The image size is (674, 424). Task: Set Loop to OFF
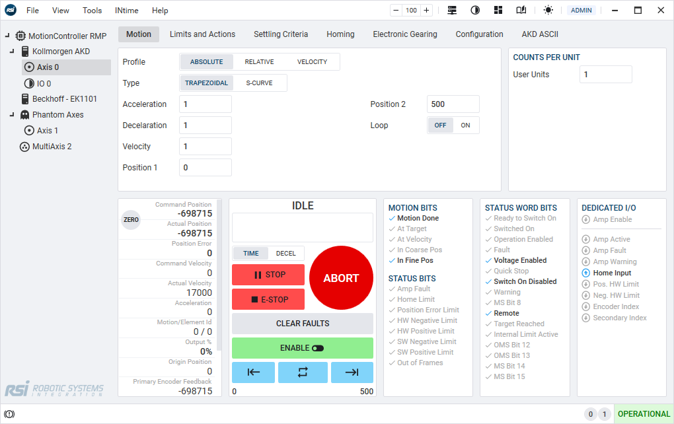(440, 125)
